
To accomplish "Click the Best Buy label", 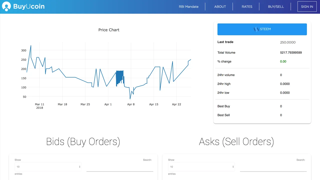I will click(x=224, y=106).
